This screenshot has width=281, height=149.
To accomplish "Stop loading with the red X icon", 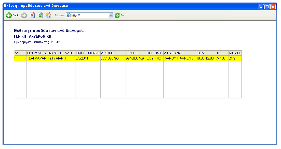I will [32, 15].
